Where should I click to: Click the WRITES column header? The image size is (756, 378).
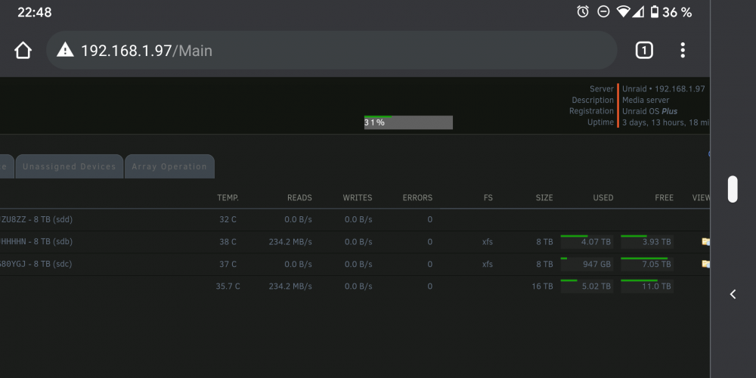pos(358,197)
